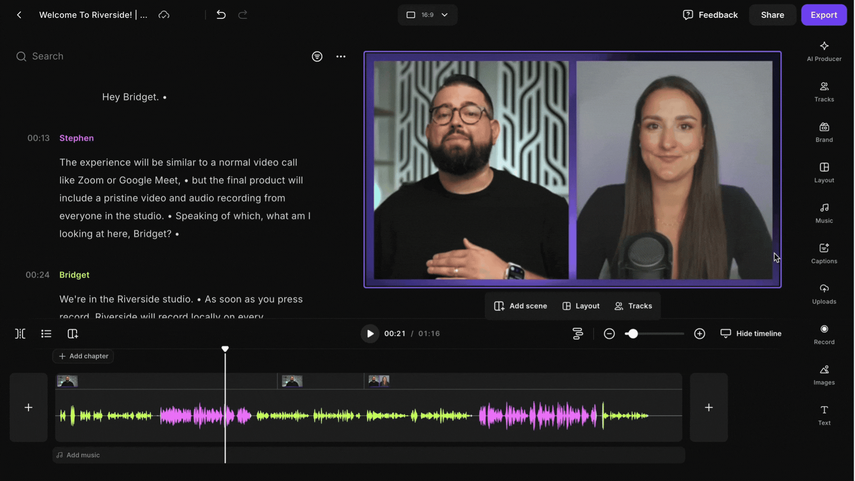The width and height of the screenshot is (855, 481).
Task: Play the video from 00:21
Action: [x=370, y=334]
